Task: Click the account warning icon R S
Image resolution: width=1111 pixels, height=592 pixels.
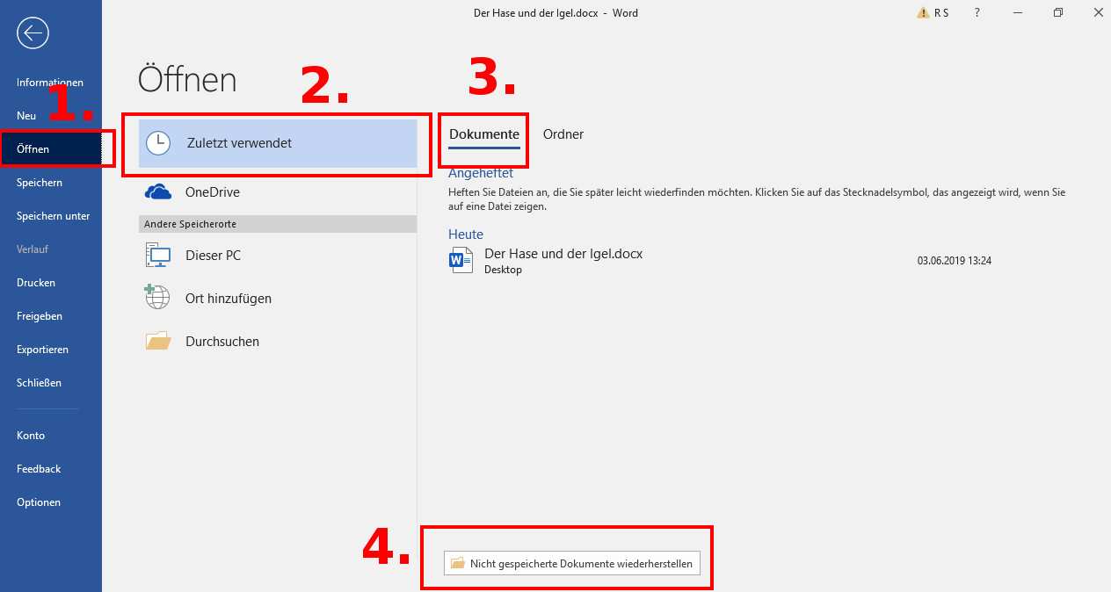Action: [933, 13]
